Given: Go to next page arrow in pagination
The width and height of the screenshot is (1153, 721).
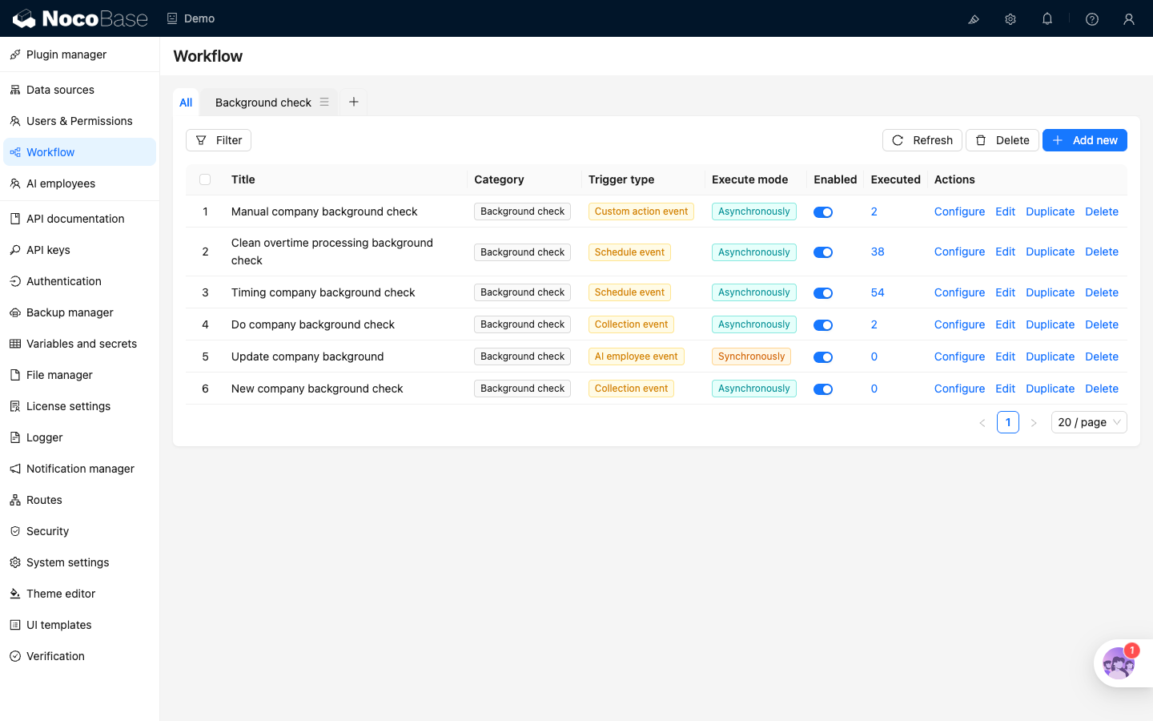Looking at the screenshot, I should pos(1034,422).
